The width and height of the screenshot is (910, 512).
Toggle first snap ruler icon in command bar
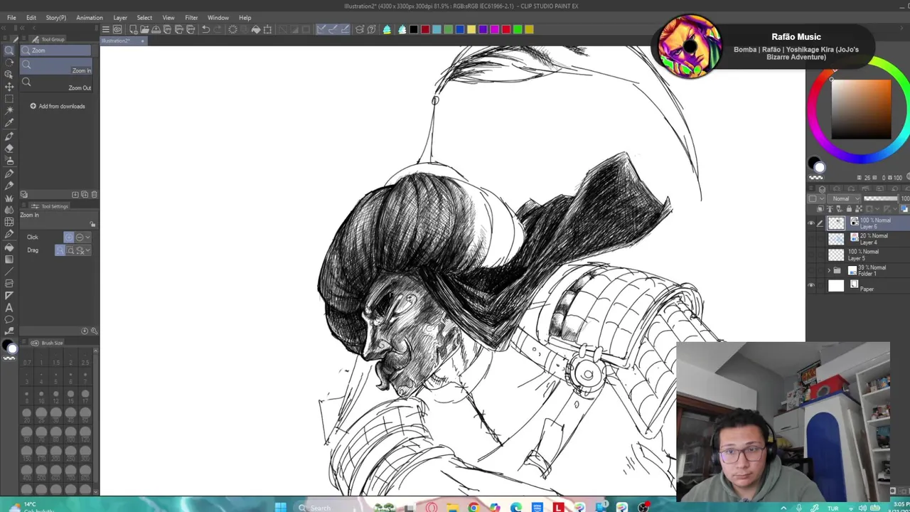click(x=321, y=29)
